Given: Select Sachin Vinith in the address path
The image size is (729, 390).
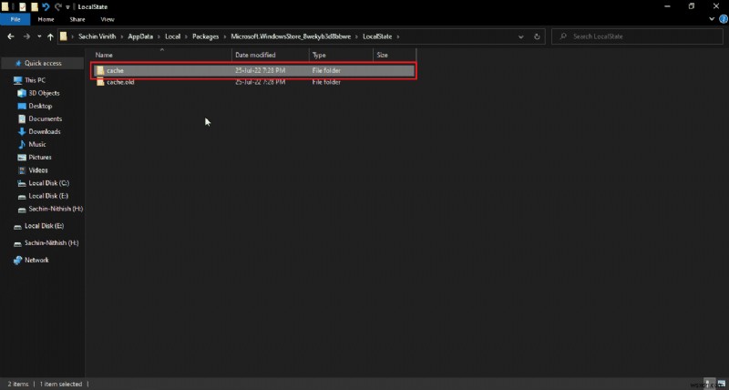Looking at the screenshot, I should tap(97, 36).
